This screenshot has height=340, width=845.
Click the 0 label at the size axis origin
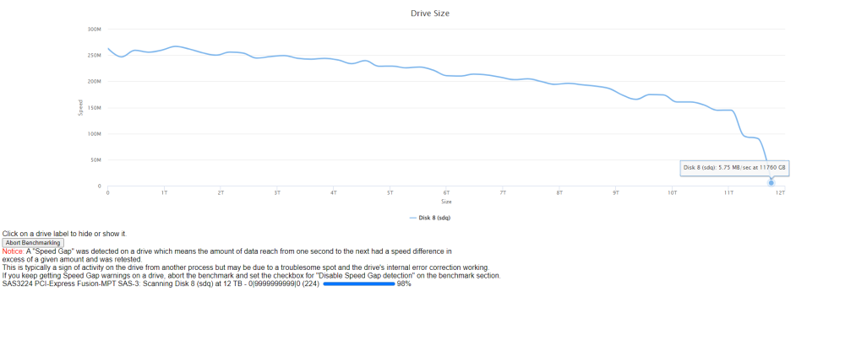point(108,192)
